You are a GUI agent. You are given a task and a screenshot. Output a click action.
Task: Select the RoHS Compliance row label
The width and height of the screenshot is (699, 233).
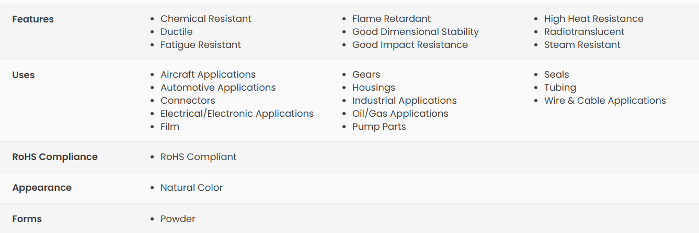tap(55, 157)
